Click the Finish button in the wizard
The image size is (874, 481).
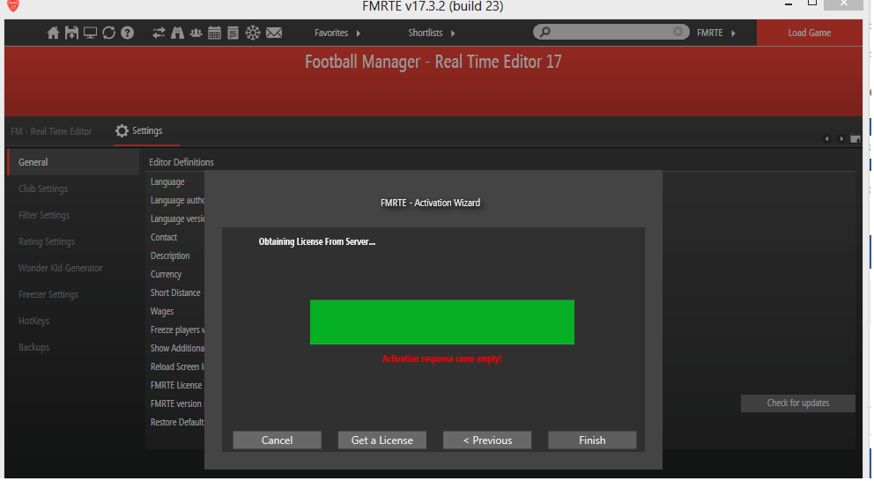pos(591,440)
